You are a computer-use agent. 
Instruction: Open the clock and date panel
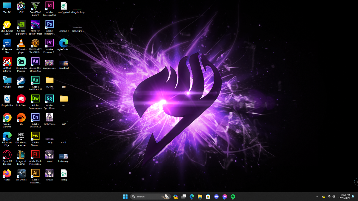coord(345,197)
